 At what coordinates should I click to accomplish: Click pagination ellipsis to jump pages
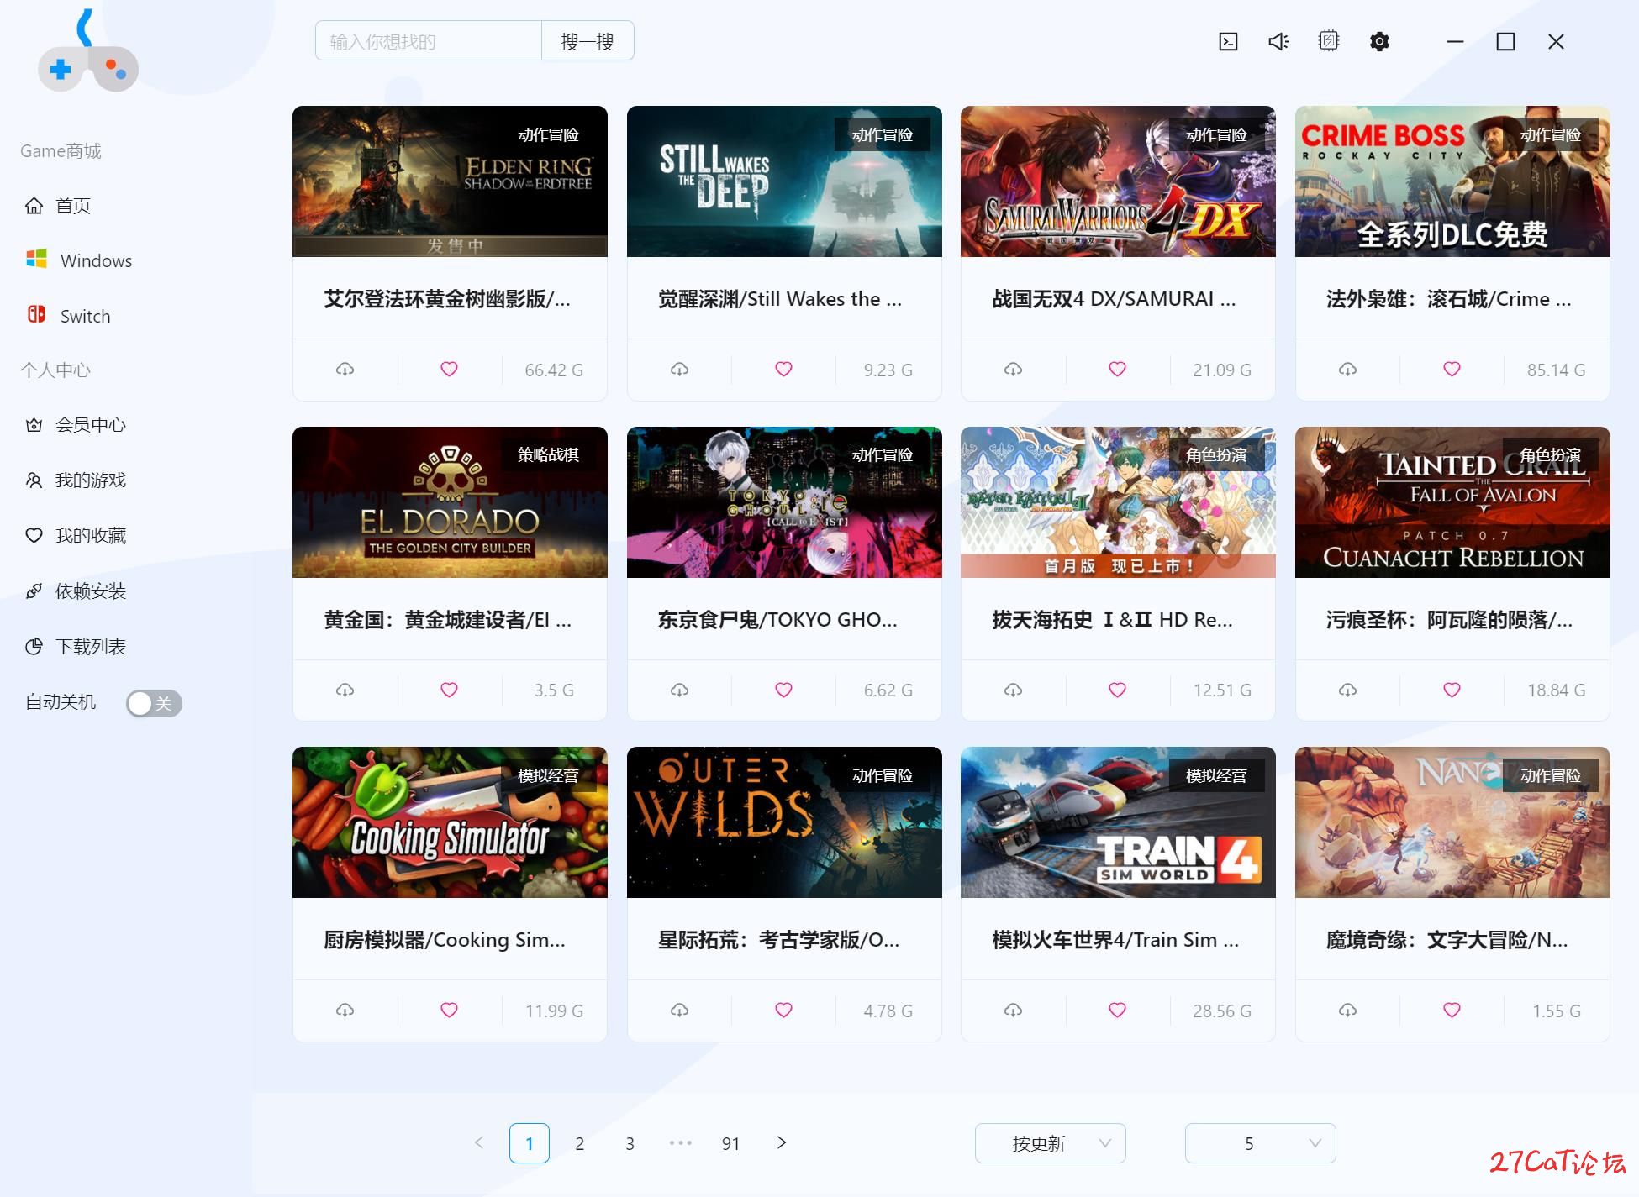[x=680, y=1143]
